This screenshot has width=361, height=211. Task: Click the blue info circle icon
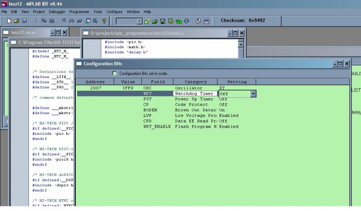[187, 21]
